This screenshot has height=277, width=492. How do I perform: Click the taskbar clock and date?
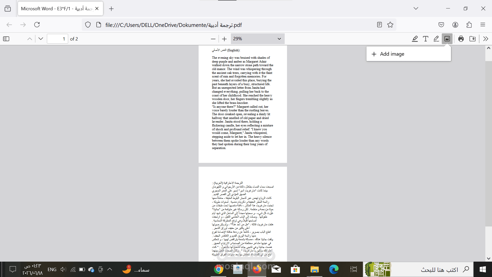tap(33, 270)
